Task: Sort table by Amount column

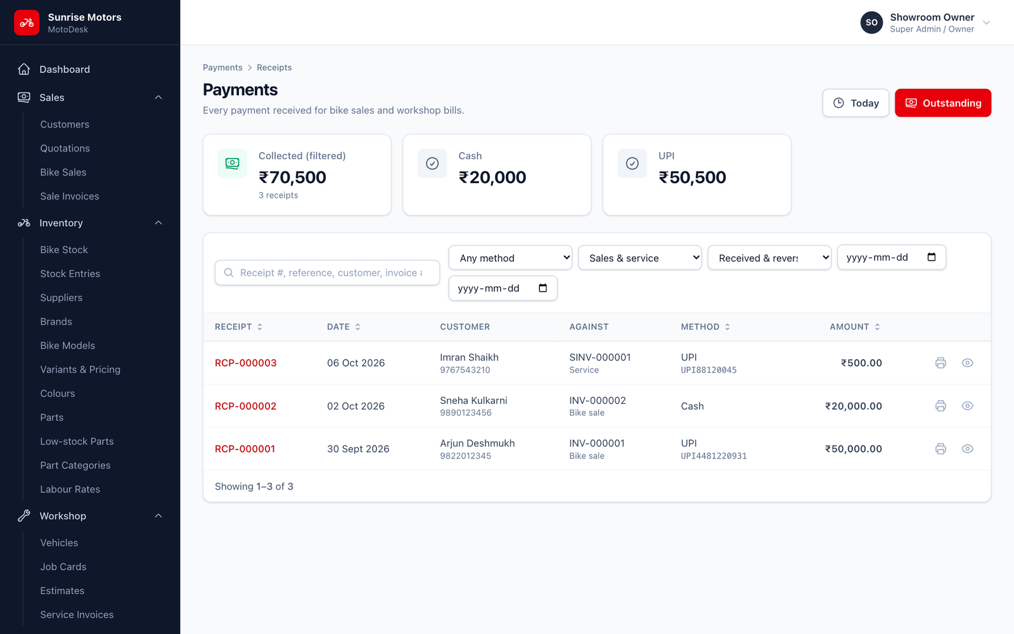Action: tap(855, 327)
